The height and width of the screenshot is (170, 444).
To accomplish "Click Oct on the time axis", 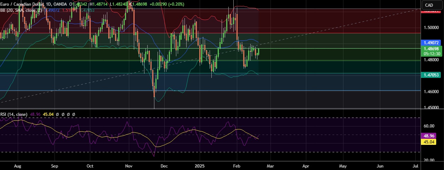I will (90, 165).
